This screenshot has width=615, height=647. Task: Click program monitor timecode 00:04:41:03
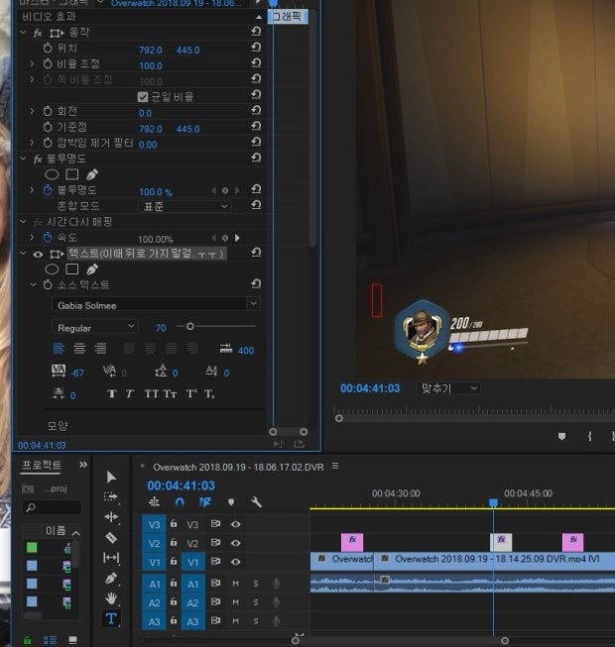370,388
